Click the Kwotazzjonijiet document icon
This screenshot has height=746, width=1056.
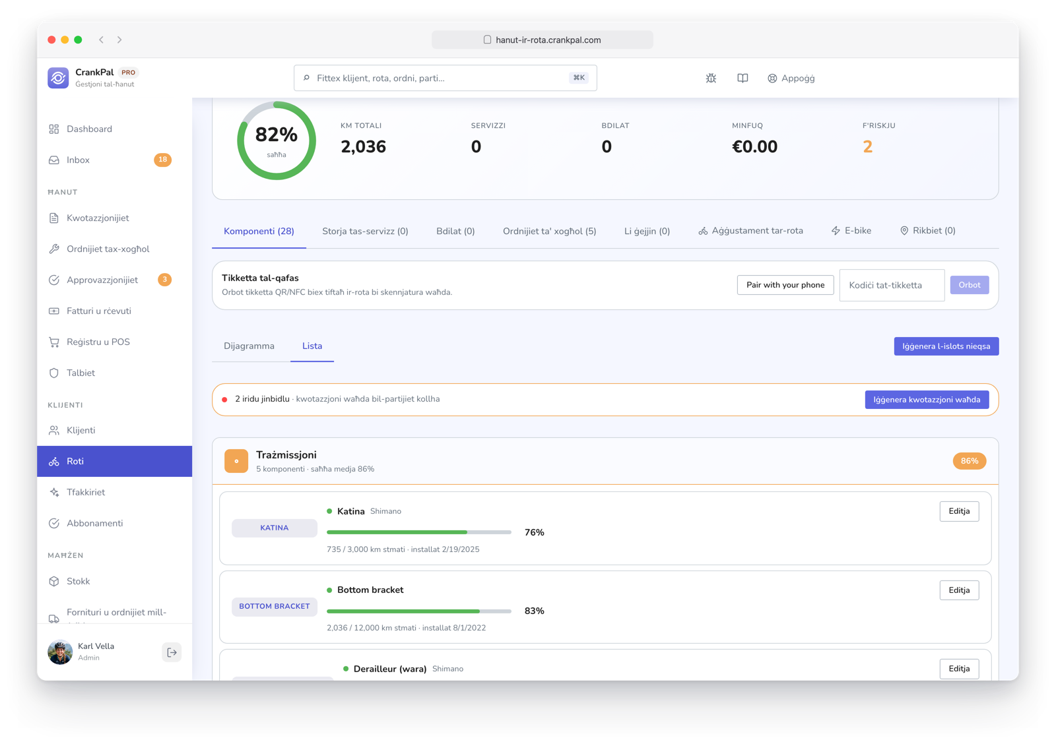click(54, 218)
